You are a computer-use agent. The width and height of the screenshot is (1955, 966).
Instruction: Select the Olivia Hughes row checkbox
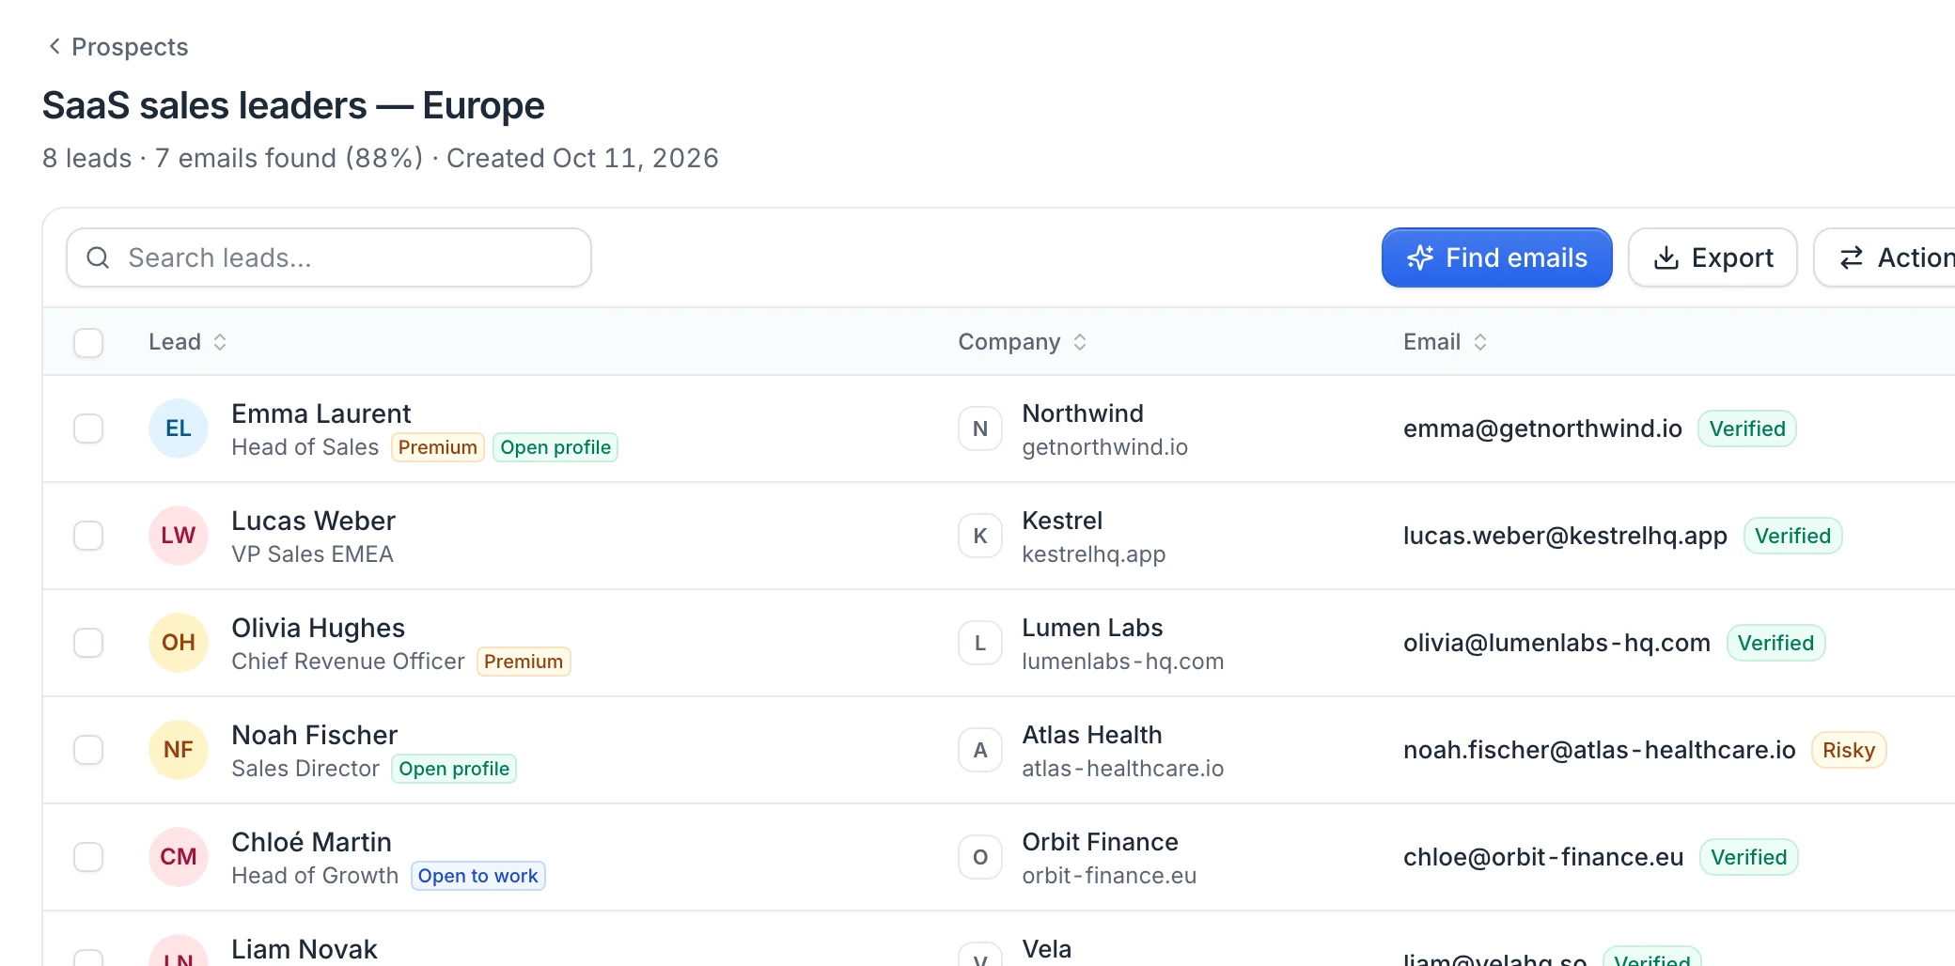point(88,643)
